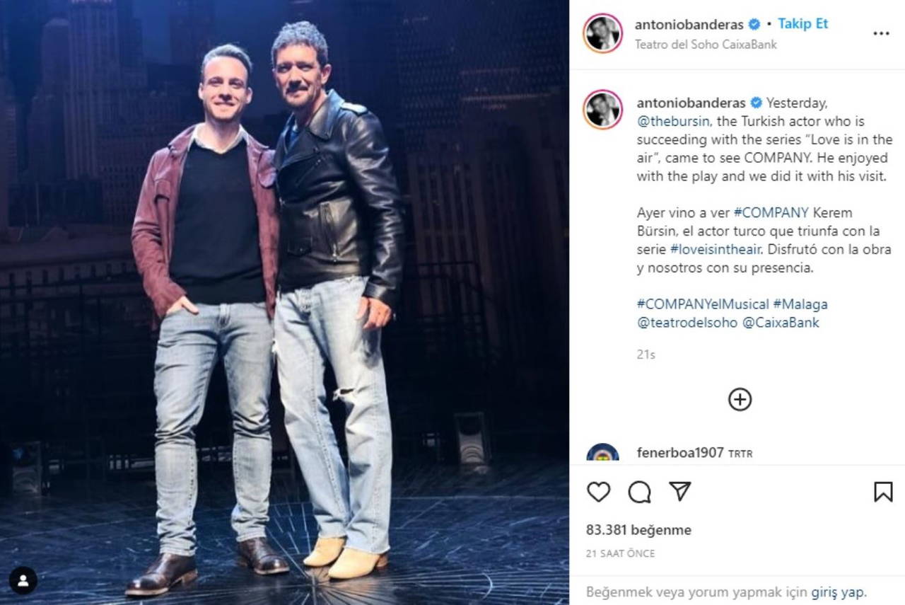Show tagged people icon on photo
The height and width of the screenshot is (605, 905).
[23, 580]
